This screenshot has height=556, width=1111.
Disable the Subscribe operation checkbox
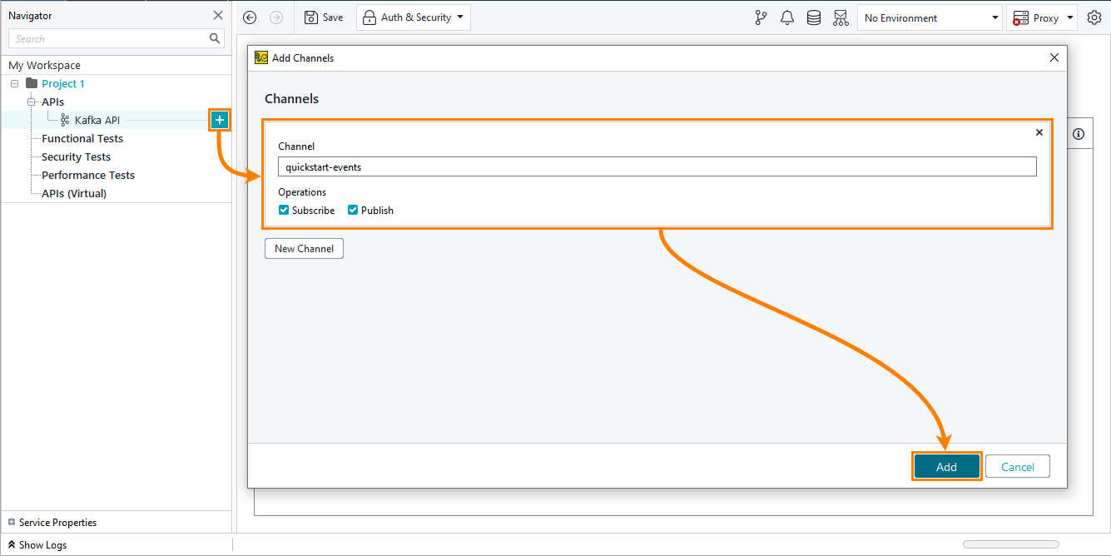point(283,210)
